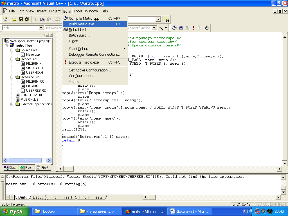Open the Window menu

tap(91, 11)
